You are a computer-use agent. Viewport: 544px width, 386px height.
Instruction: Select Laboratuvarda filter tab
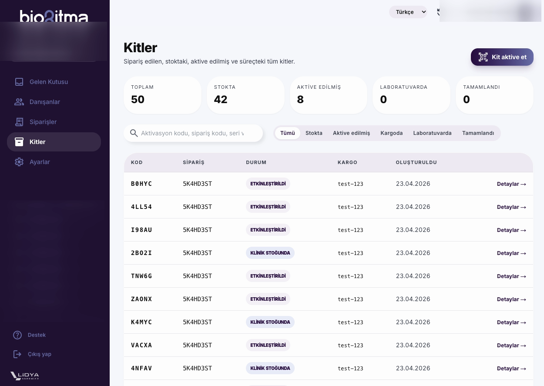[x=432, y=133]
